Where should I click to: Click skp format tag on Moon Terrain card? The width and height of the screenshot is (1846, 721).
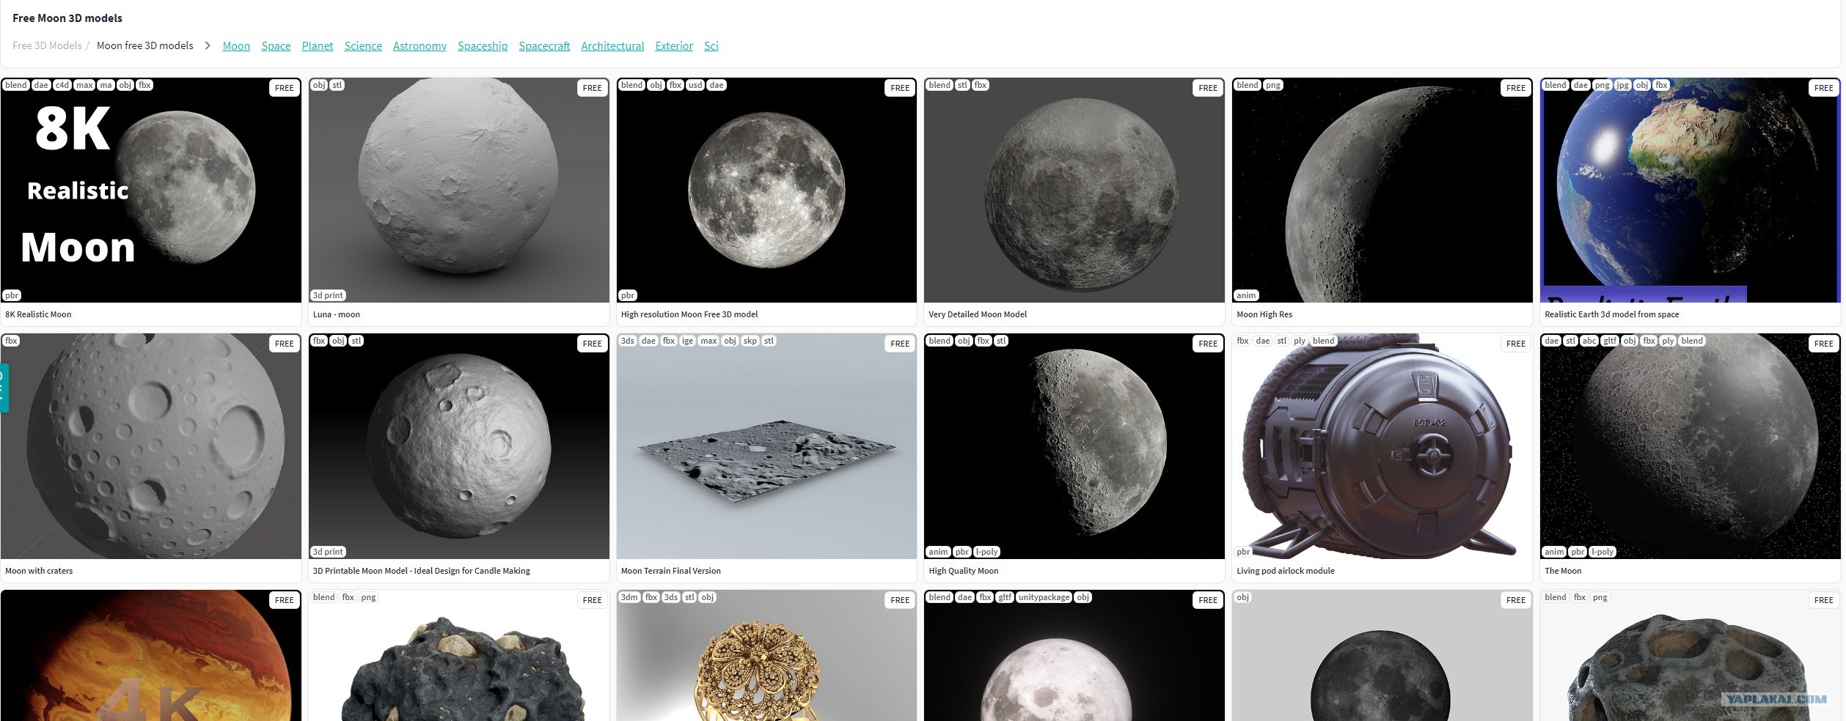coord(750,341)
